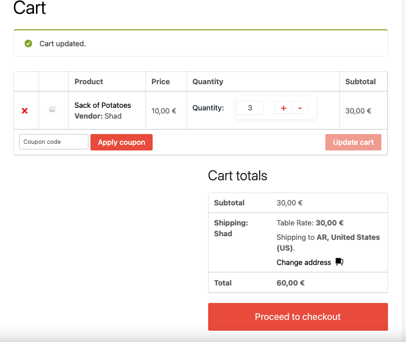Proceed to checkout
406x342 pixels.
(298, 317)
